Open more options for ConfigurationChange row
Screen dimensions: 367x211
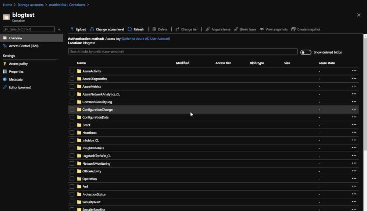pos(354,109)
